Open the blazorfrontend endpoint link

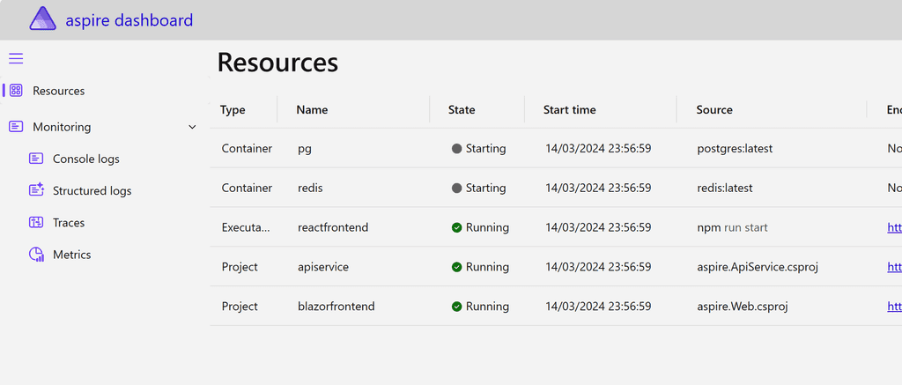[x=895, y=307]
